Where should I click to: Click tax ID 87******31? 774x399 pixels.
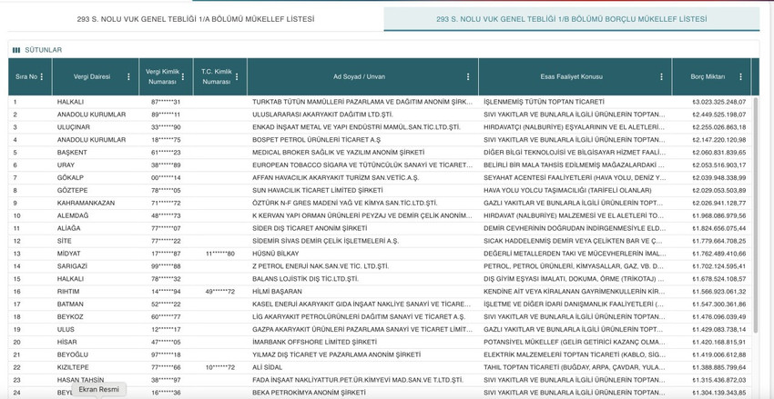[166, 102]
